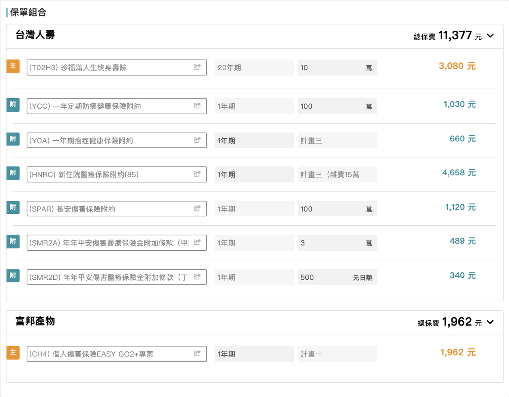Select the SMR2D 年年平安傷害醫療 product field
Screen dimensions: 509x397
tap(117, 277)
